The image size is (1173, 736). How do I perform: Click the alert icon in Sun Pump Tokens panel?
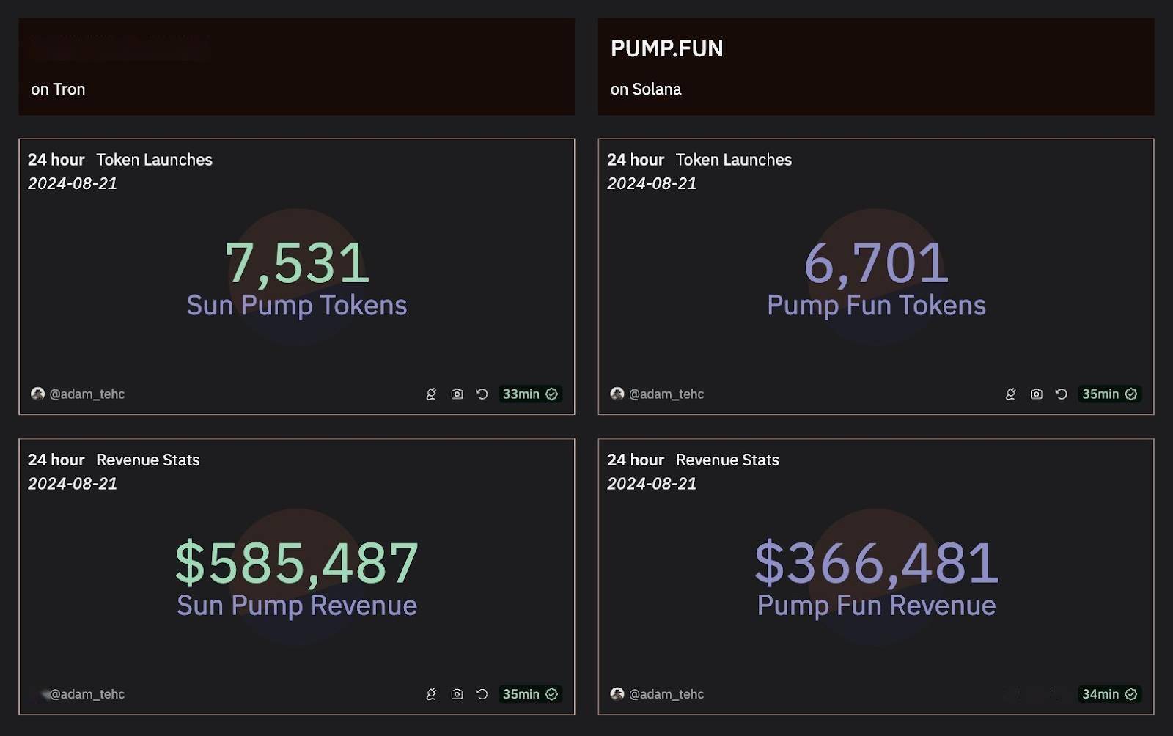(x=431, y=394)
